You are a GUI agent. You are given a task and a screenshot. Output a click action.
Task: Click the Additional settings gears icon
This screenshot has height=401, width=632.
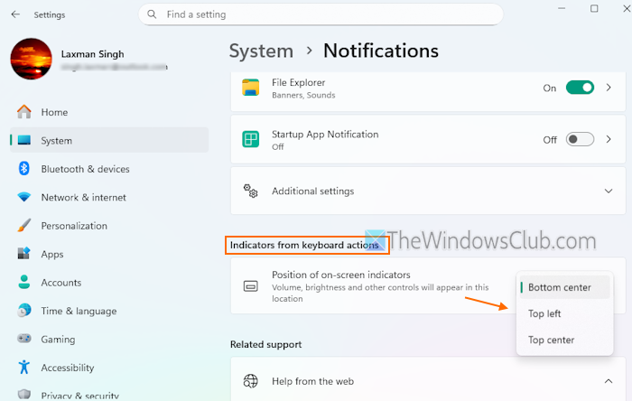251,191
